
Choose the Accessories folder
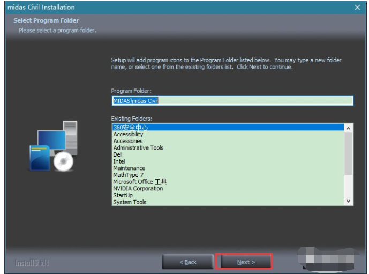pyautogui.click(x=228, y=141)
